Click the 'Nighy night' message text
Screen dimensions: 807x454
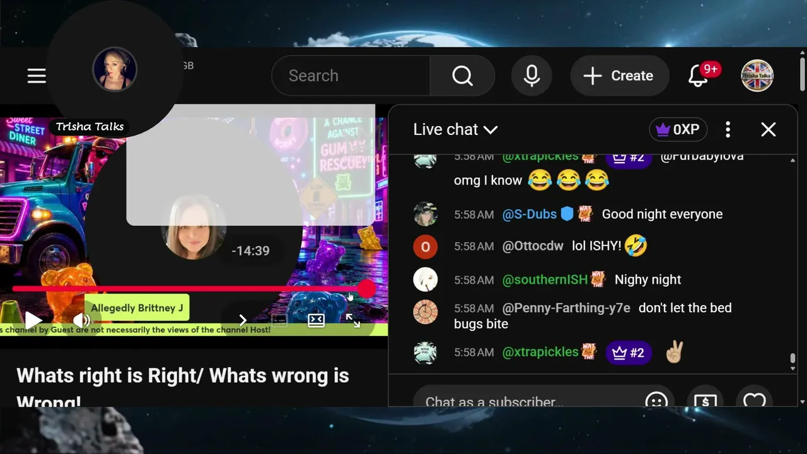pyautogui.click(x=647, y=279)
